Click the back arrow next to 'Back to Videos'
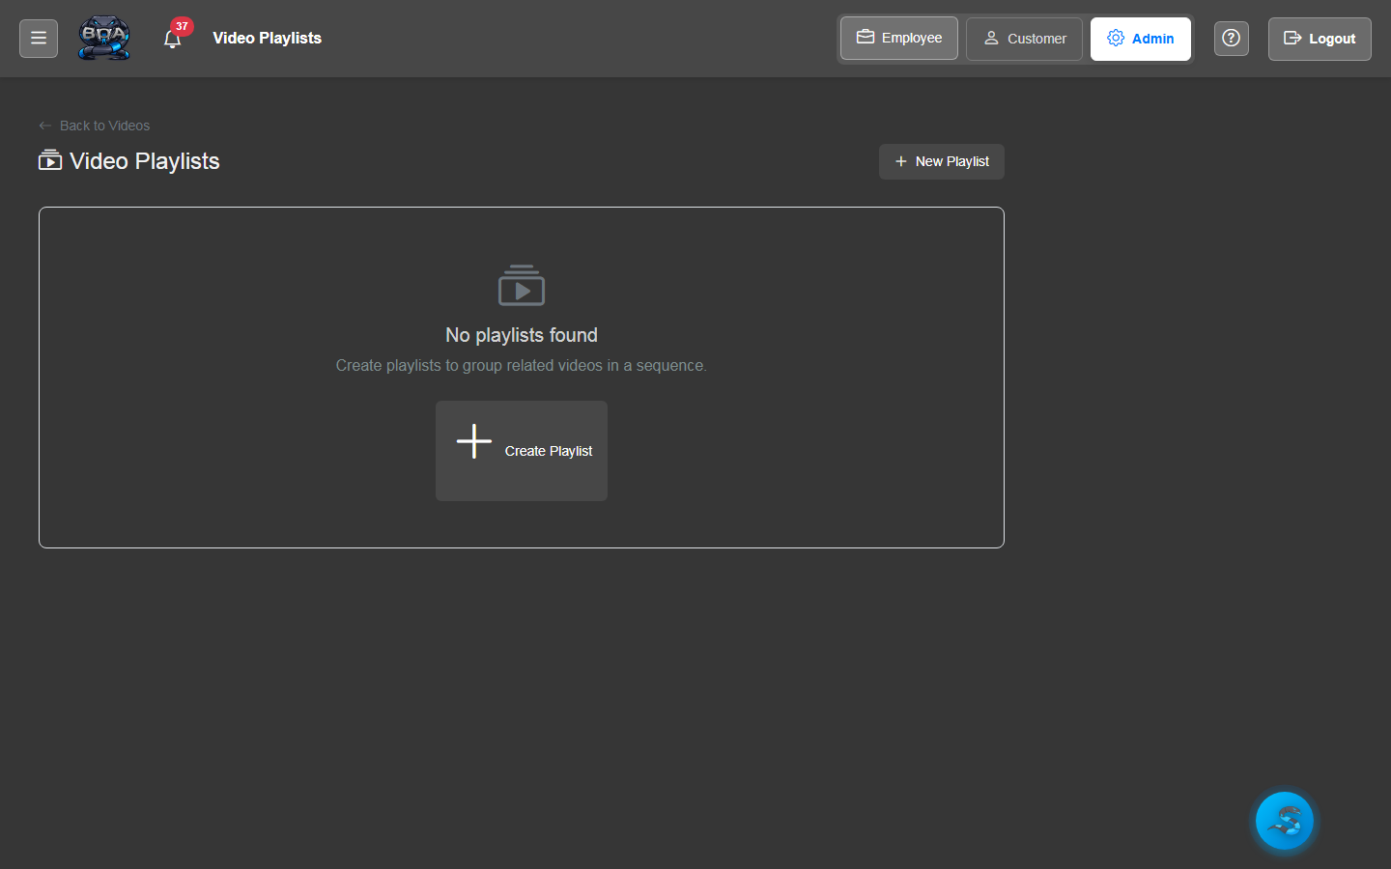This screenshot has height=869, width=1391. tap(44, 125)
